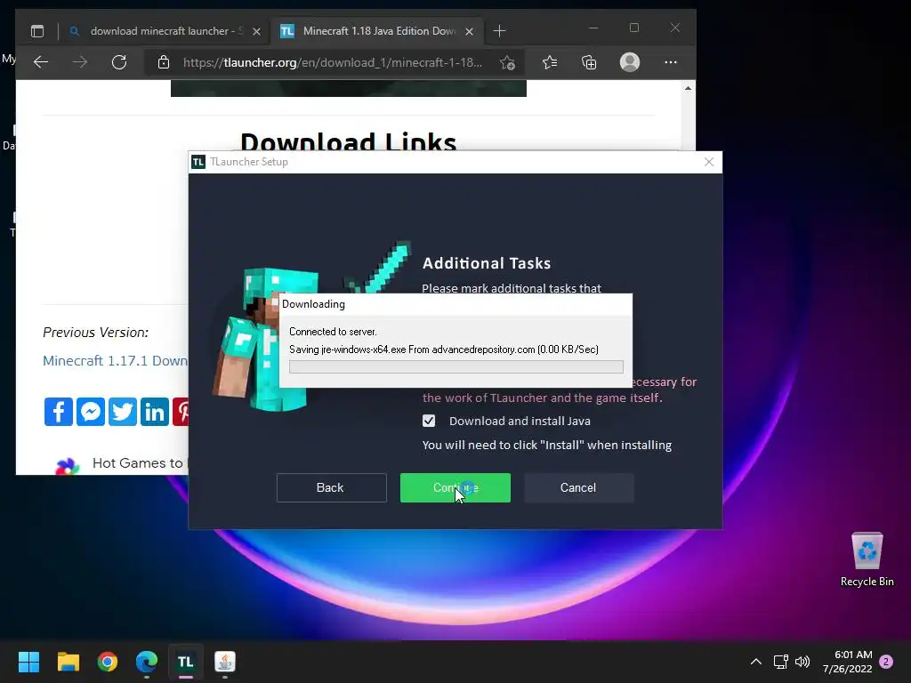Close the download minecraft launcher tab
The image size is (911, 683).
click(256, 31)
